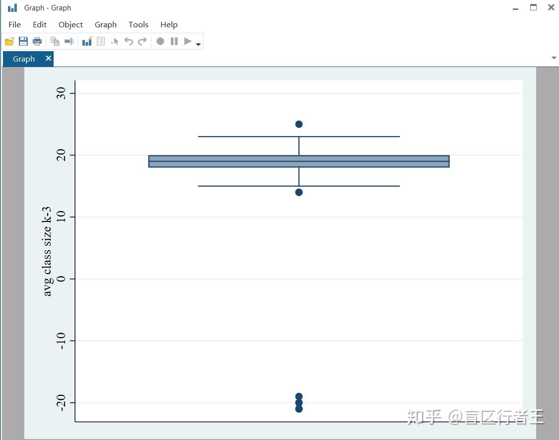Click the y-axis label 0
559x440 pixels.
pyautogui.click(x=61, y=279)
